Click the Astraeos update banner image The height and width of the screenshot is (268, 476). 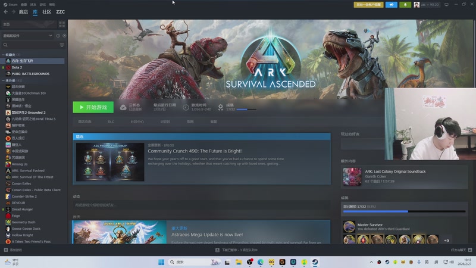pos(120,232)
